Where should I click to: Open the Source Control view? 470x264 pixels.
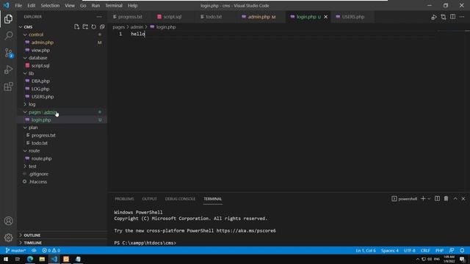(x=8, y=53)
